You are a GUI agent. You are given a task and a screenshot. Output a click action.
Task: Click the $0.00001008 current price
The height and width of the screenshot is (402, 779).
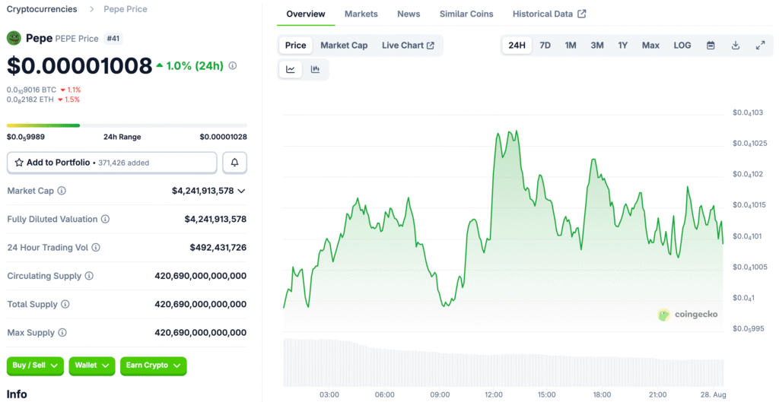click(x=79, y=66)
